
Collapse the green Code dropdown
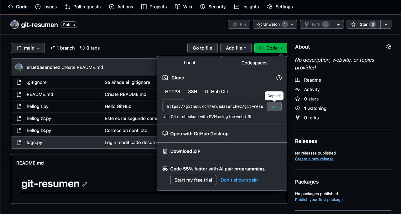(271, 48)
